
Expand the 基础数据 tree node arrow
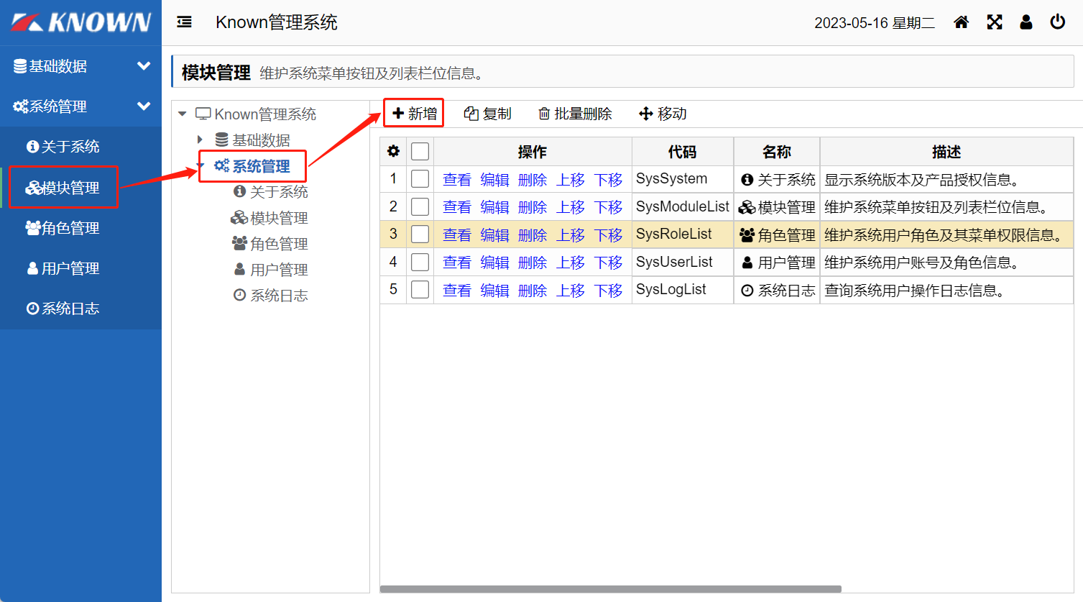[201, 140]
